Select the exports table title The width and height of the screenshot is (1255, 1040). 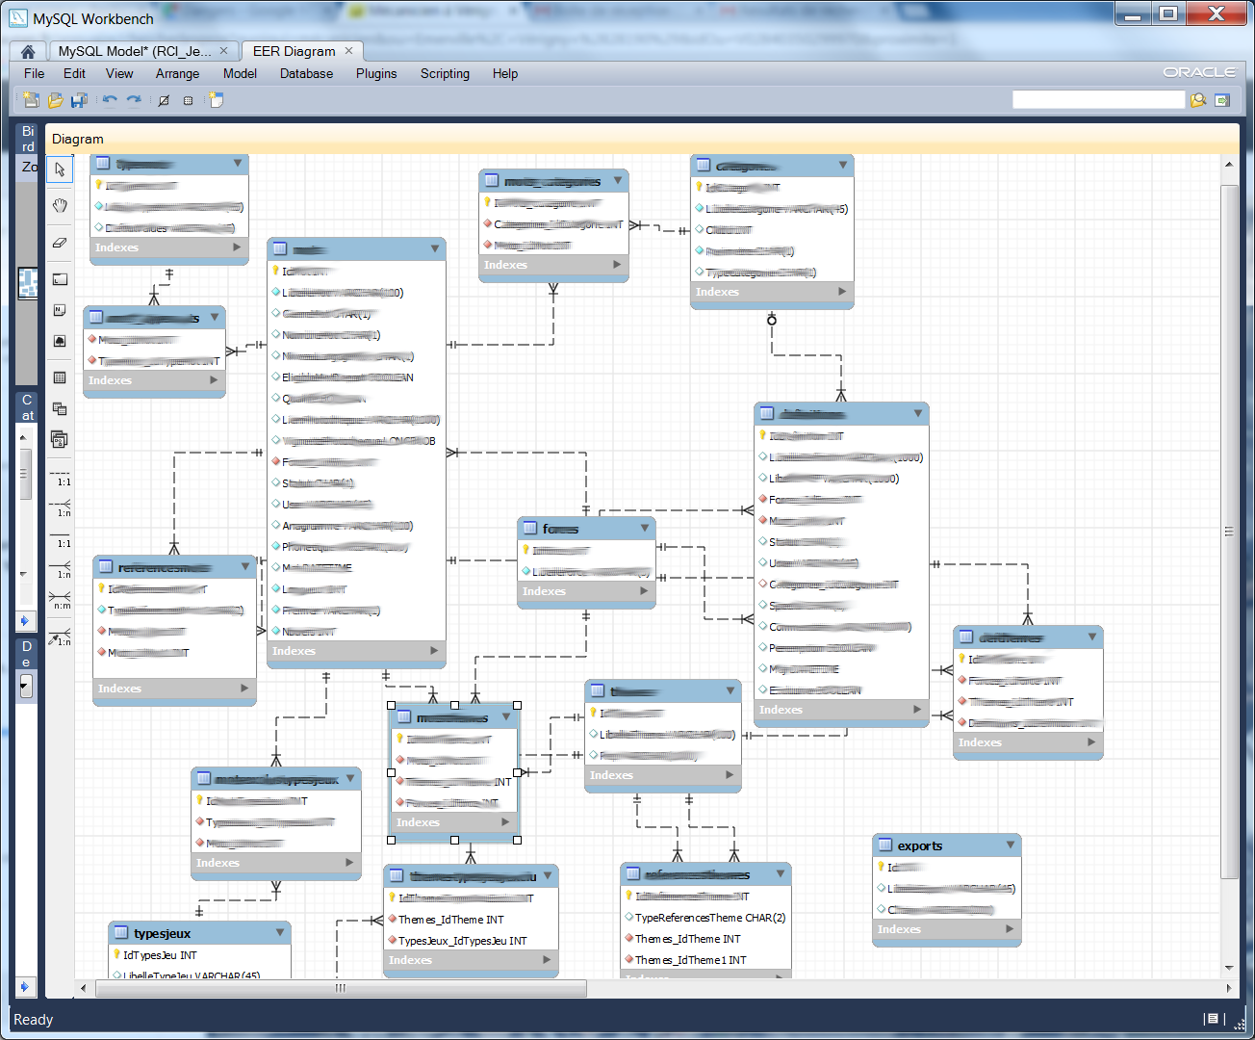(920, 845)
